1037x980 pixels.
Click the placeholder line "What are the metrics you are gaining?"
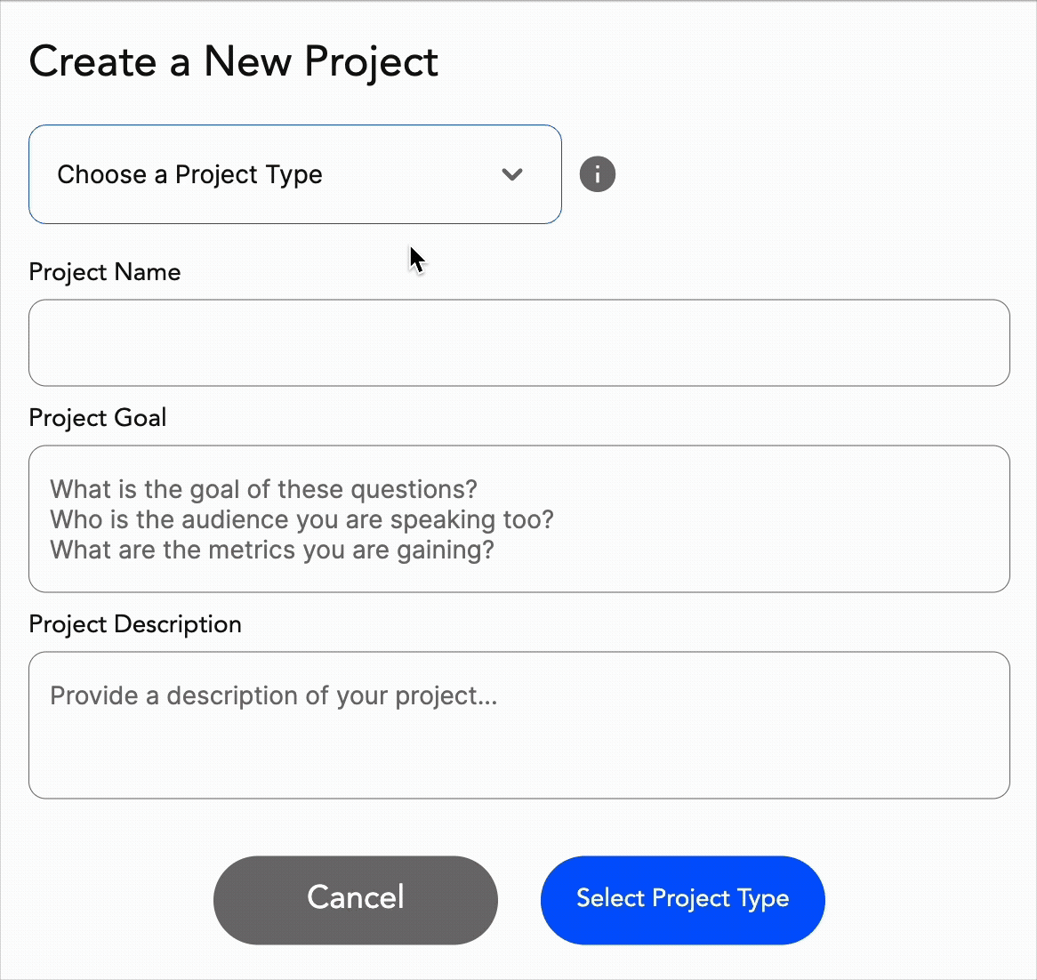coord(272,550)
